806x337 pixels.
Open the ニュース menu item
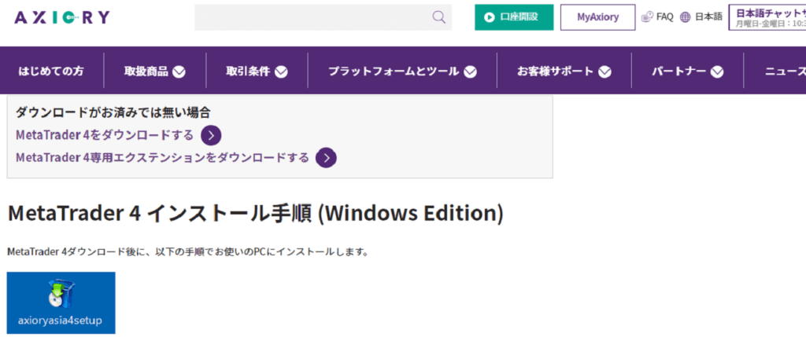pyautogui.click(x=785, y=71)
